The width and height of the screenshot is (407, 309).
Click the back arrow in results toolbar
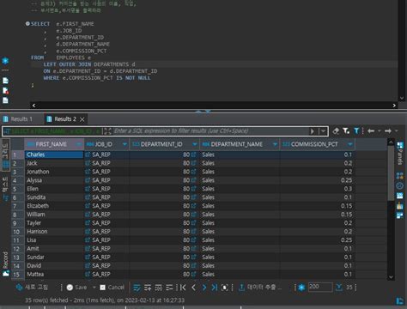[x=371, y=131]
